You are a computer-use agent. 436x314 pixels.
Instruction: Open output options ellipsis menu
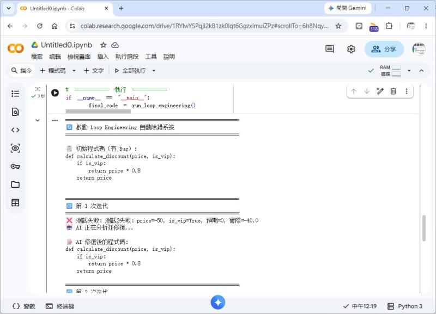(55, 120)
